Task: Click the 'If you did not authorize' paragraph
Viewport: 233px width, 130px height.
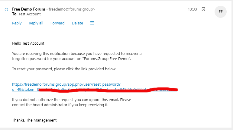Action: tap(71, 102)
